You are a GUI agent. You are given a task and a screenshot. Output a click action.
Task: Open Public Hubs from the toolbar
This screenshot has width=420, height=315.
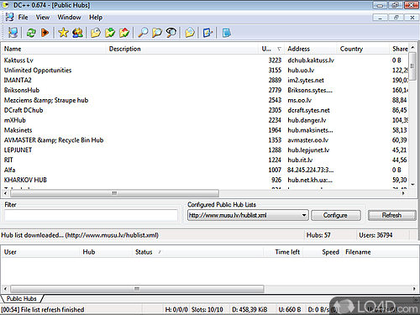[13, 33]
